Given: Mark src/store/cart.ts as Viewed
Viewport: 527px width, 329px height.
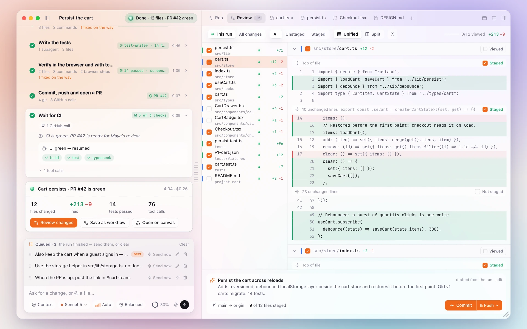Looking at the screenshot, I should tap(493, 49).
